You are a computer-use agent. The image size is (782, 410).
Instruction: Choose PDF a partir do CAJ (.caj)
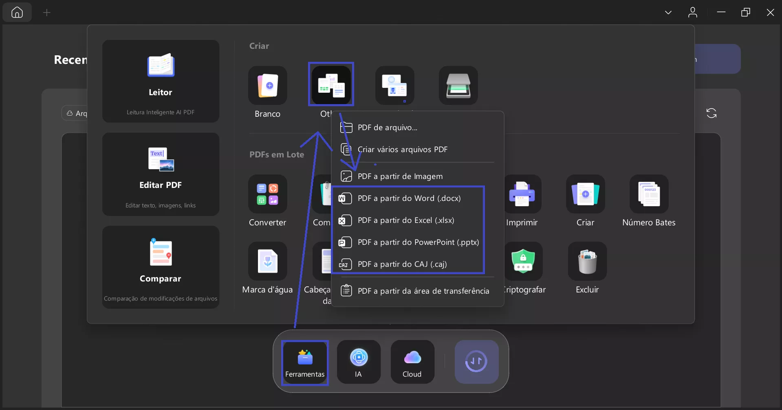[x=418, y=264]
